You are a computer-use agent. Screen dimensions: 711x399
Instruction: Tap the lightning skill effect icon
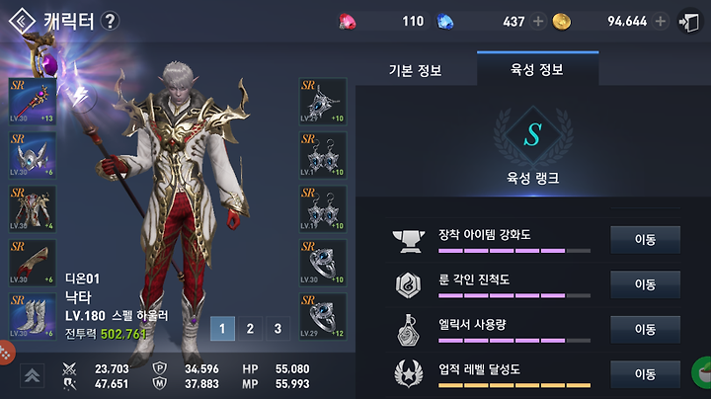point(81,95)
